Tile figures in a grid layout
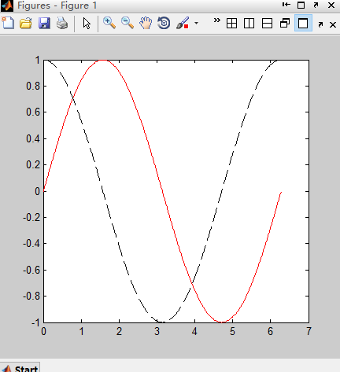This screenshot has height=372, width=340. click(231, 24)
